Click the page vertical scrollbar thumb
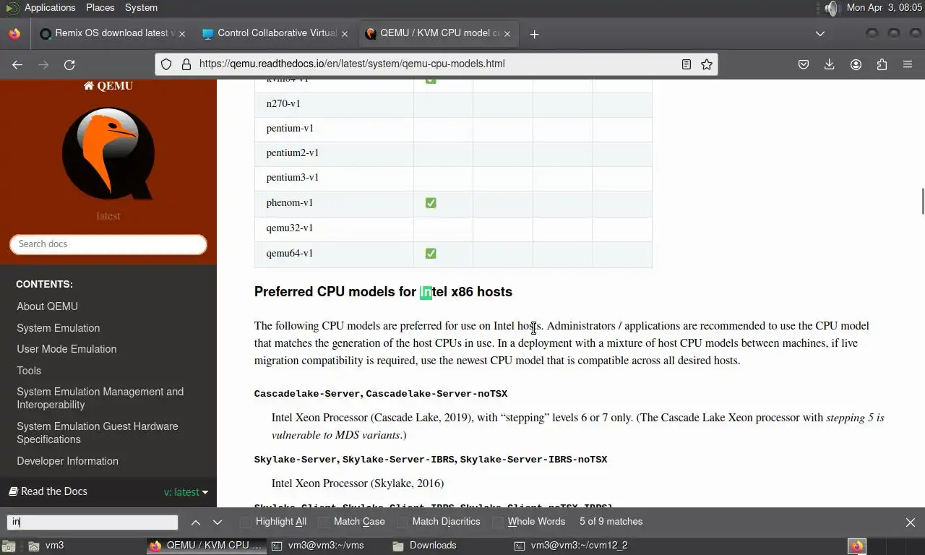Viewport: 925px width, 555px height. (922, 201)
